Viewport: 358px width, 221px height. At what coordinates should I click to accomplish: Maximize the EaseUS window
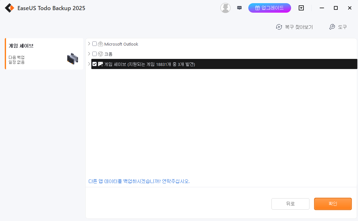[335, 8]
